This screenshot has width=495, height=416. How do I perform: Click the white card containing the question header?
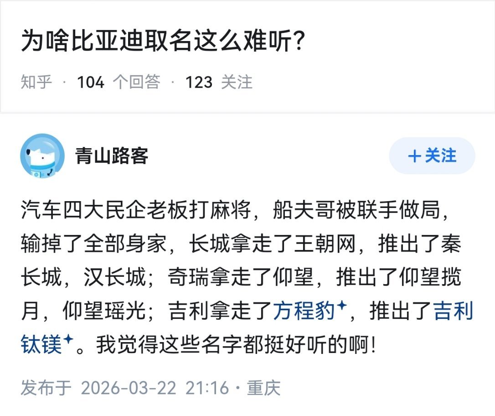coord(247,57)
